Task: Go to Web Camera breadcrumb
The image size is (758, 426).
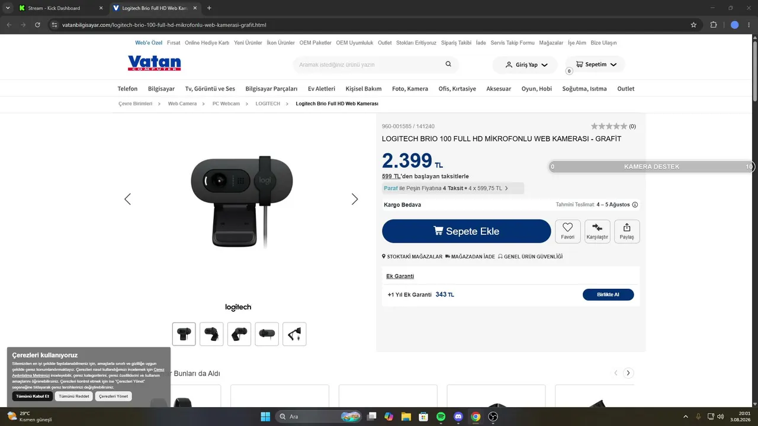Action: (x=182, y=104)
